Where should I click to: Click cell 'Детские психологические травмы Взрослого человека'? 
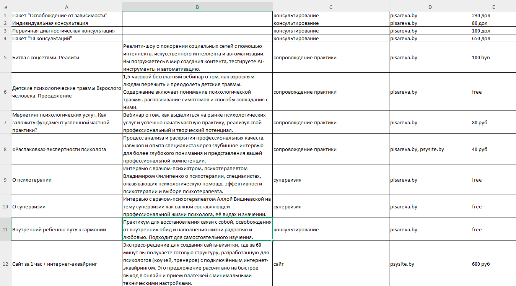[67, 92]
